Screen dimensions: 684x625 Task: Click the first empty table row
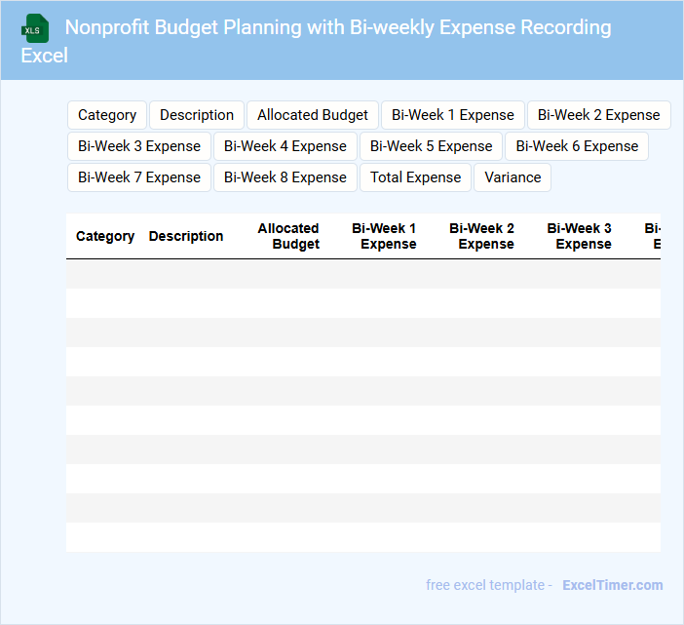[x=362, y=274]
